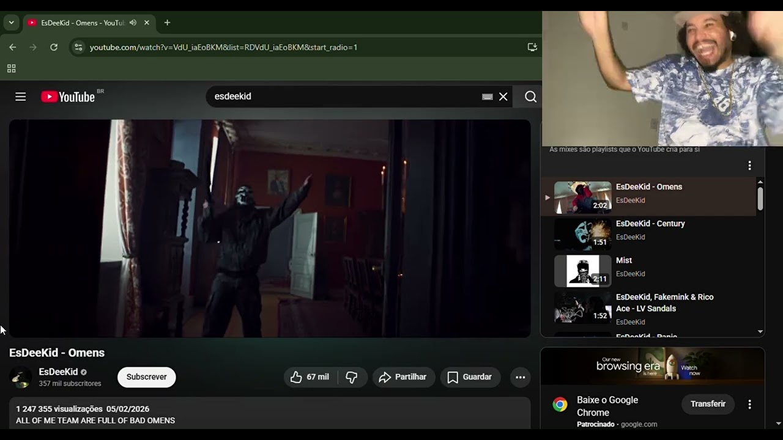Viewport: 783px width, 440px height.
Task: Select EsDeeKid - Omens playlist thumbnail
Action: pyautogui.click(x=582, y=197)
